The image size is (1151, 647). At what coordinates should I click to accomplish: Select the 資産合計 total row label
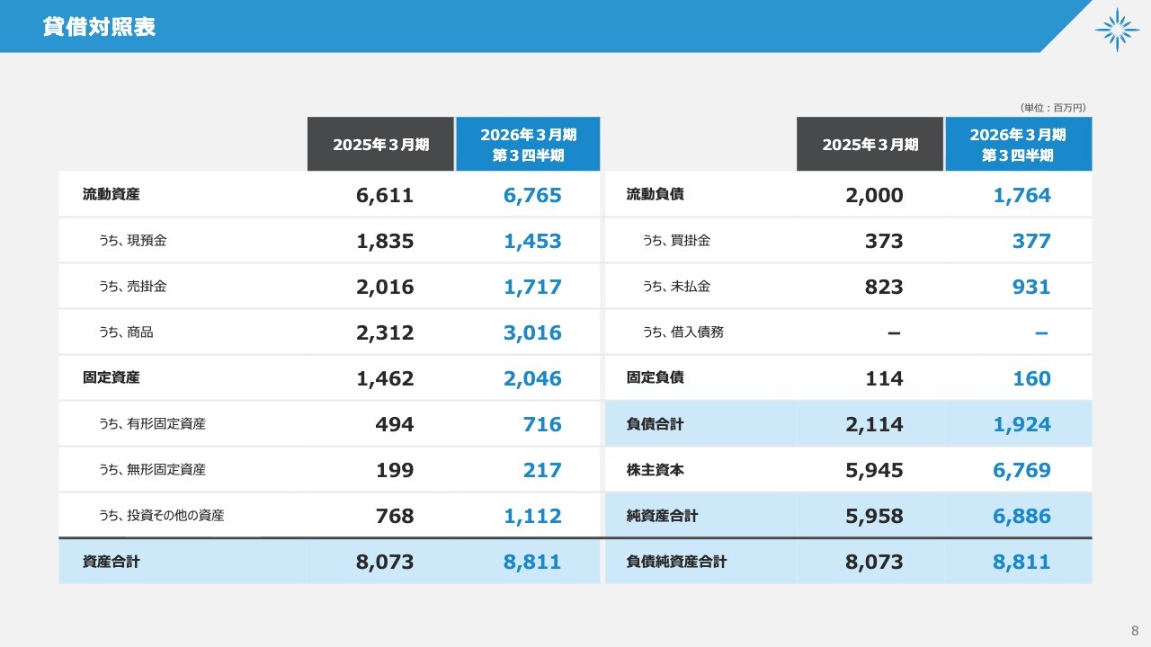[x=111, y=563]
